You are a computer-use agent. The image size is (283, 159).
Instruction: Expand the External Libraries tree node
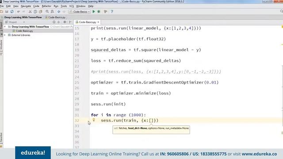(x=5, y=35)
